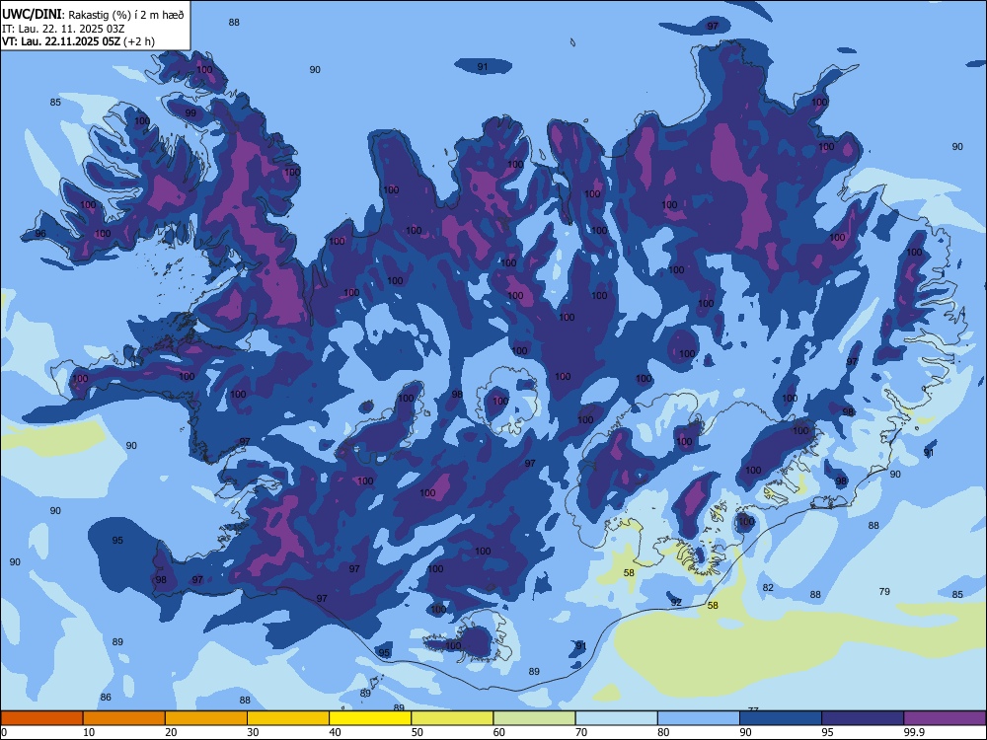
Task: Click the legend tick label '99.9'
Action: (913, 732)
